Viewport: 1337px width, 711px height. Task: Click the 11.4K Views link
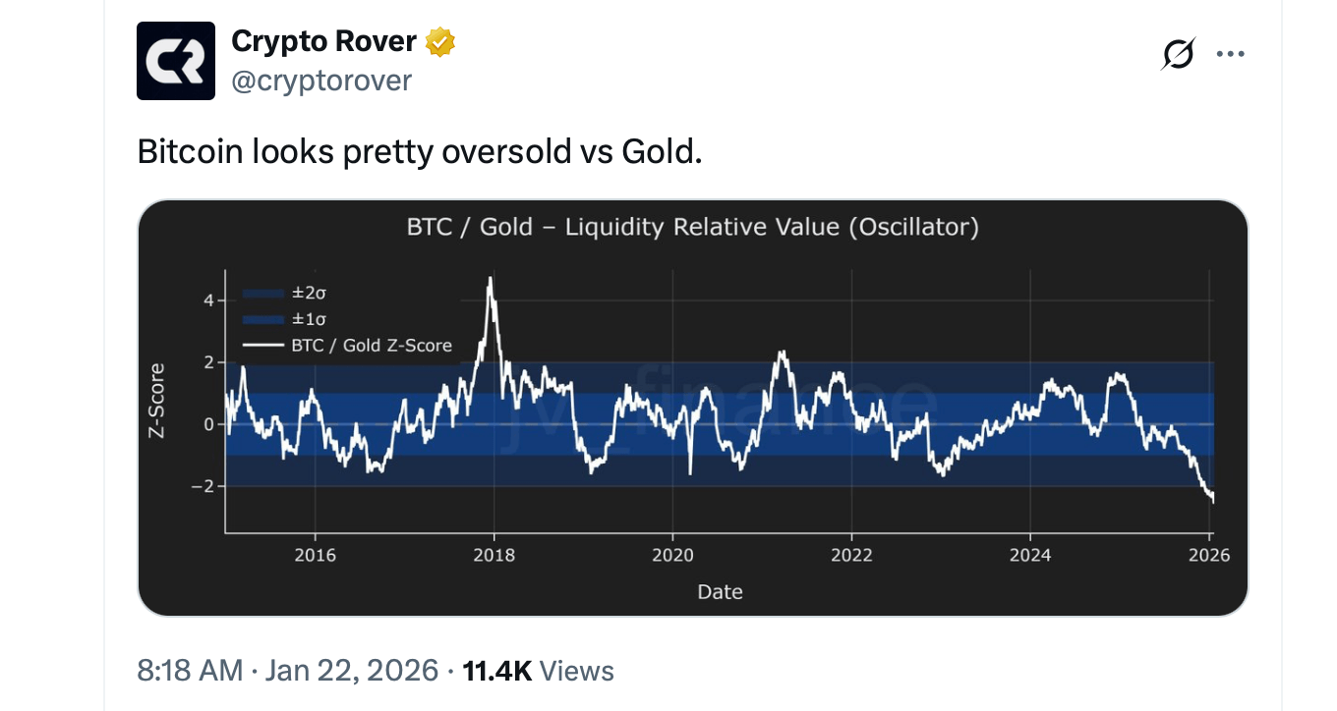[540, 669]
